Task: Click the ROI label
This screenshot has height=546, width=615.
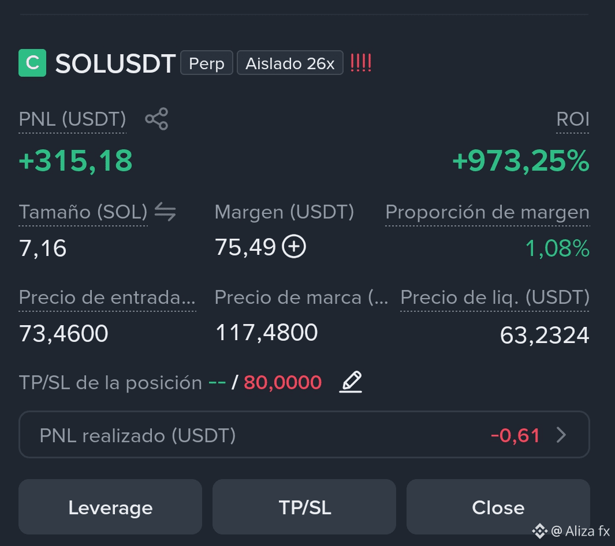Action: pyautogui.click(x=573, y=119)
